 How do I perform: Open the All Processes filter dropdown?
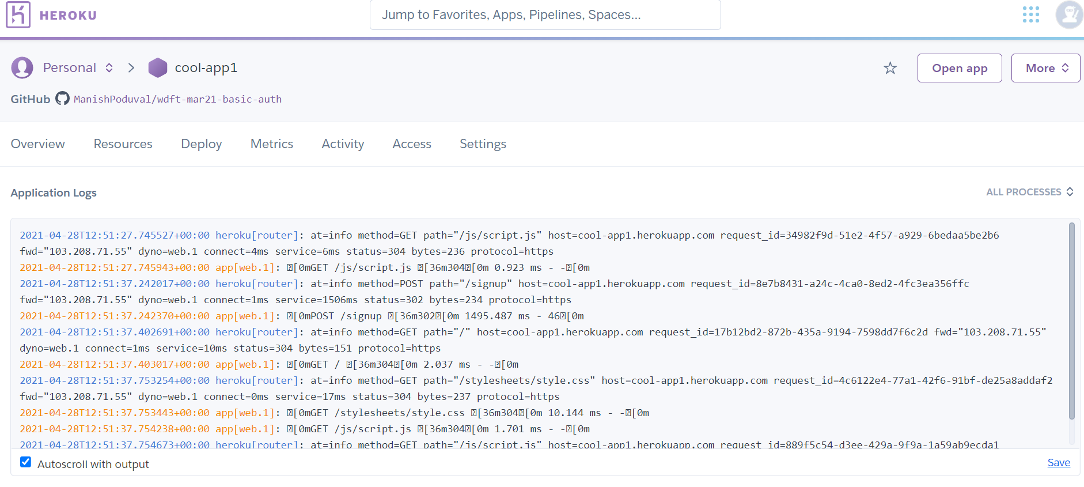(1029, 192)
